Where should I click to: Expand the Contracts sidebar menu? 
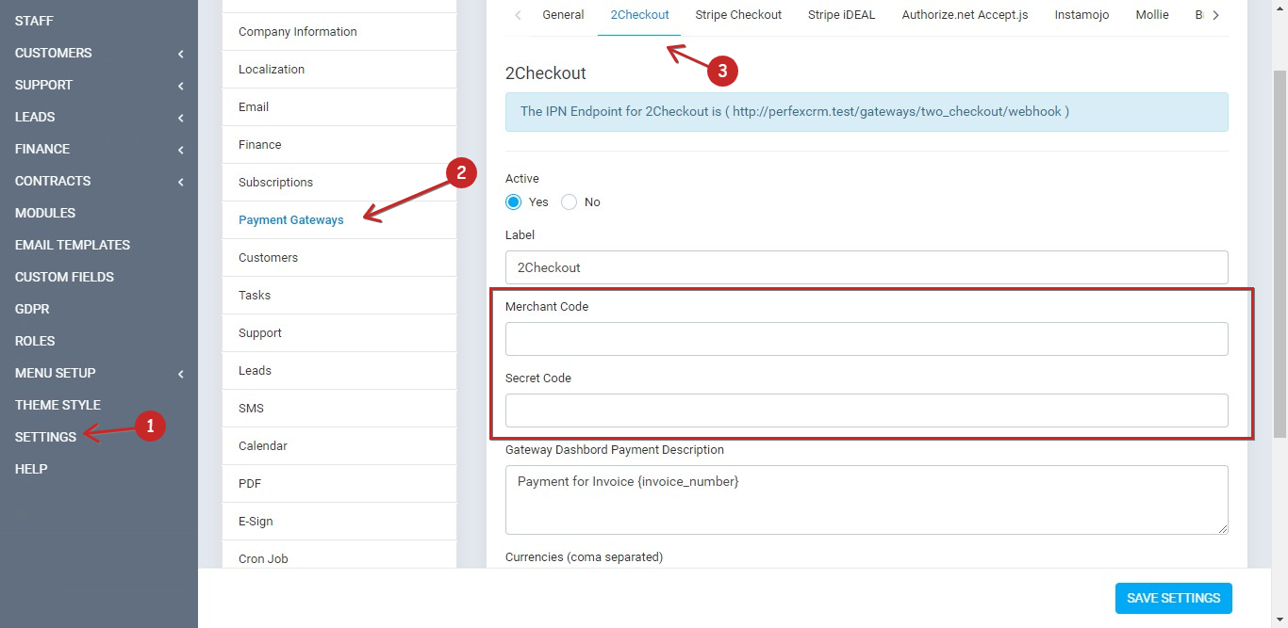click(x=99, y=181)
